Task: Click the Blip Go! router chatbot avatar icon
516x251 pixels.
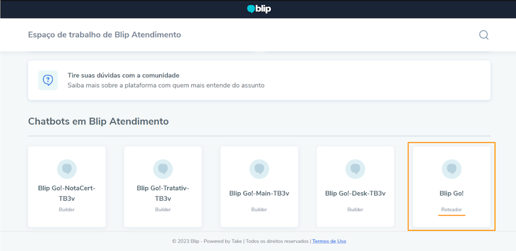Action: 451,169
